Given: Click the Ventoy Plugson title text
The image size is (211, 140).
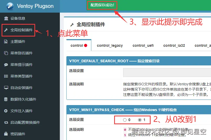Looking at the screenshot, I should point(35,6).
